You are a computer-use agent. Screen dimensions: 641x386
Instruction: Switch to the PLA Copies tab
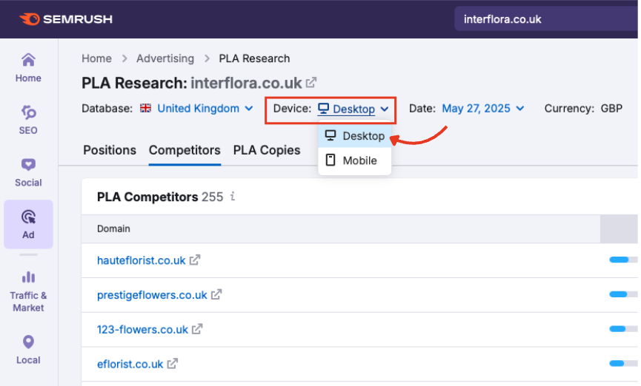click(x=267, y=150)
